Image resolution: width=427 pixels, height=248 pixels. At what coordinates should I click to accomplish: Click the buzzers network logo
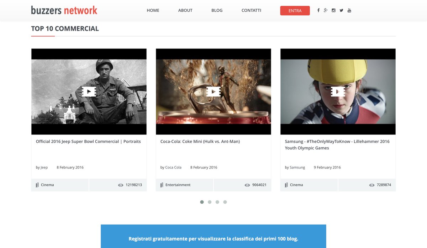[64, 10]
